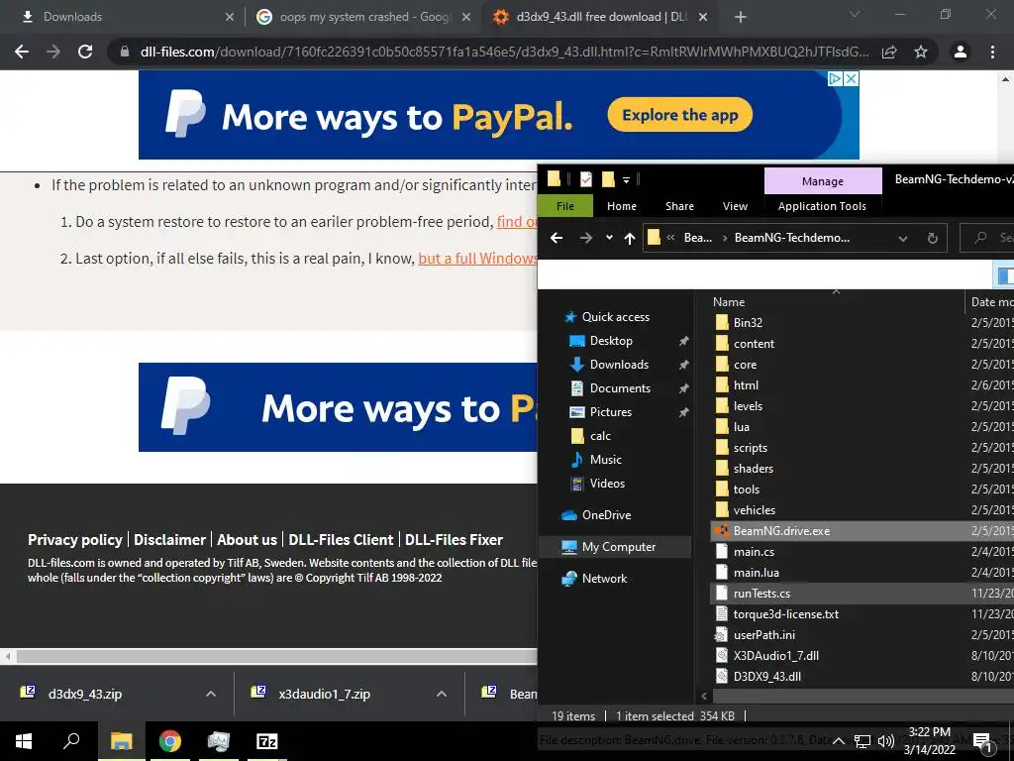Expand x3daudio1_7.zip download options
1014x761 pixels.
point(442,694)
